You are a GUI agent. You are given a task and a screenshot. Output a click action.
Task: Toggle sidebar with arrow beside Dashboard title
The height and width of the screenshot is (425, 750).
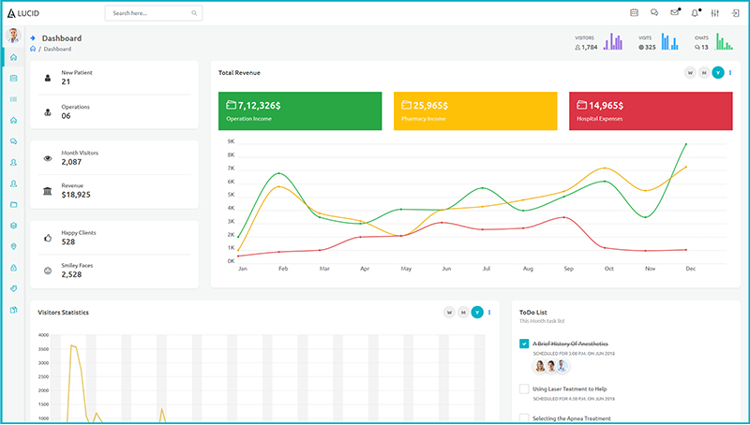pos(34,38)
